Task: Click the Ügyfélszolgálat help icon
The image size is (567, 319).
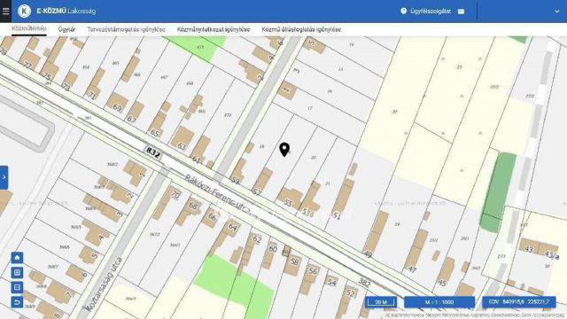Action: click(x=404, y=12)
